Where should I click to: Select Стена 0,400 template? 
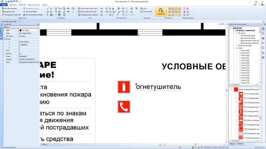pos(245,60)
